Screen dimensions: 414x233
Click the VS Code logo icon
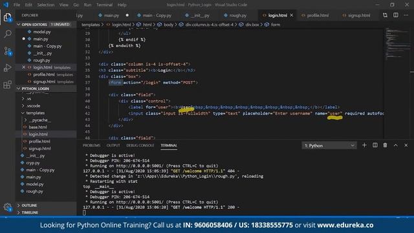[x=6, y=5]
